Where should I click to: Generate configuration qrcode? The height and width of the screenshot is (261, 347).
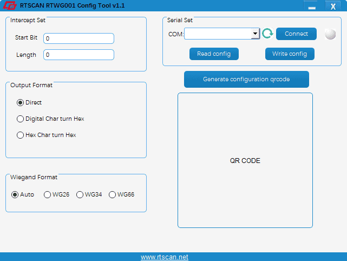coord(246,79)
